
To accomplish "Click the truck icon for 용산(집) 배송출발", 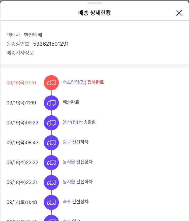I will [51, 123].
